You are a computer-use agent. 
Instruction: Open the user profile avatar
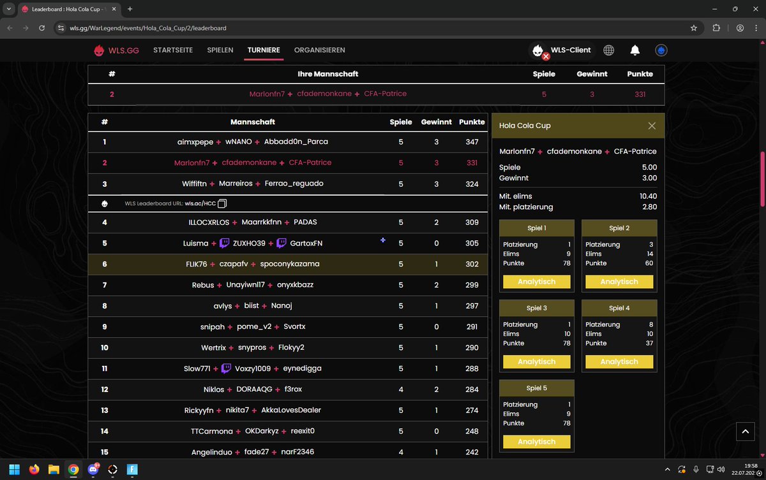point(661,50)
